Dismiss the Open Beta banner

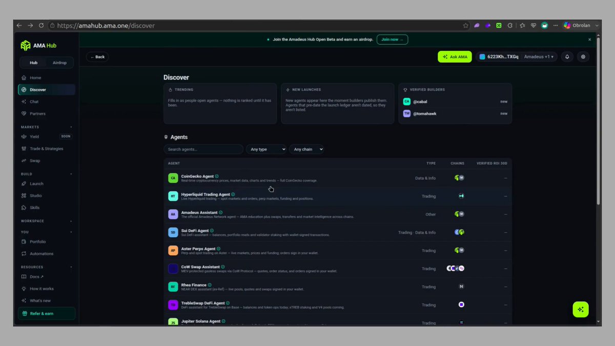(x=589, y=39)
